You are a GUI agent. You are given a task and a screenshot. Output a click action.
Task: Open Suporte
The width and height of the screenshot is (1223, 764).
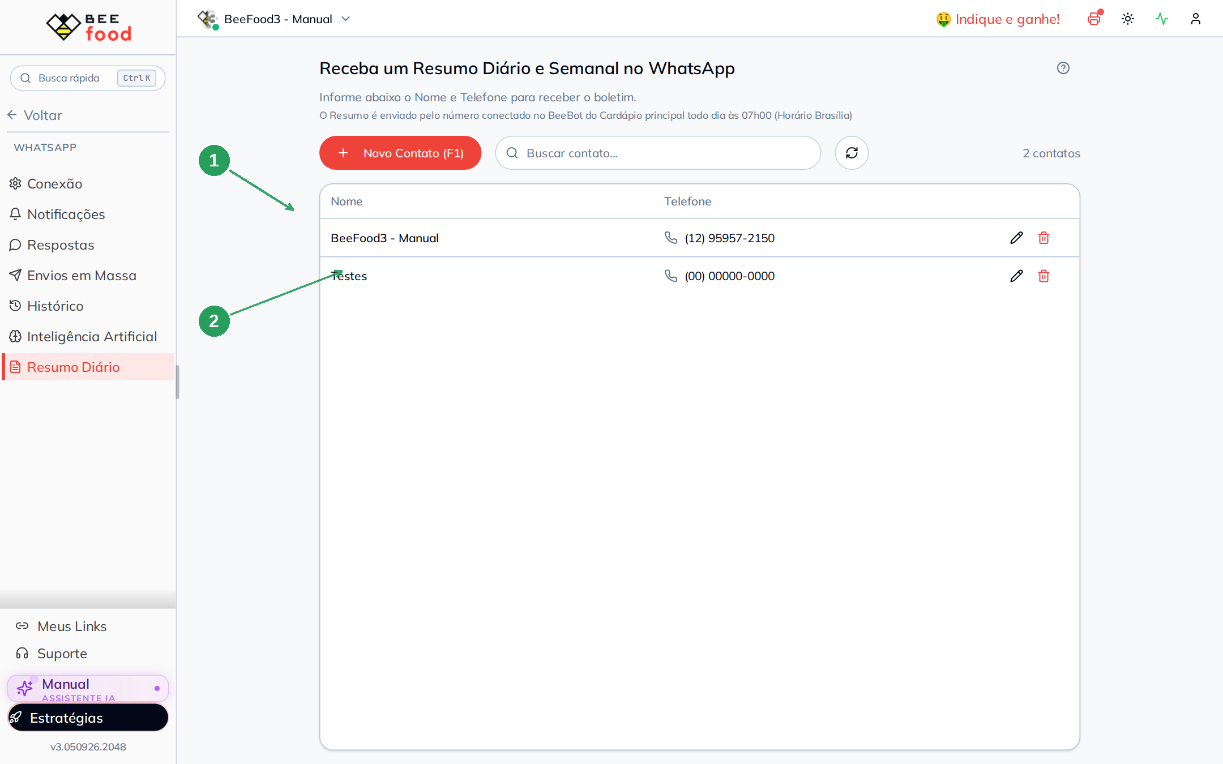62,653
